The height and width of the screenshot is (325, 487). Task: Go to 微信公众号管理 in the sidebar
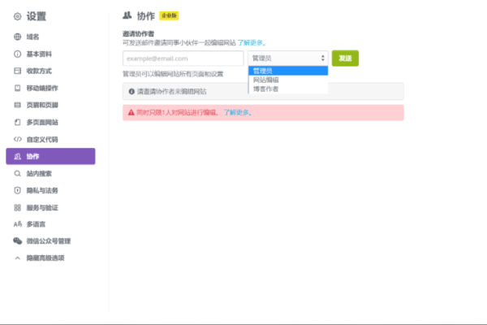click(x=49, y=241)
